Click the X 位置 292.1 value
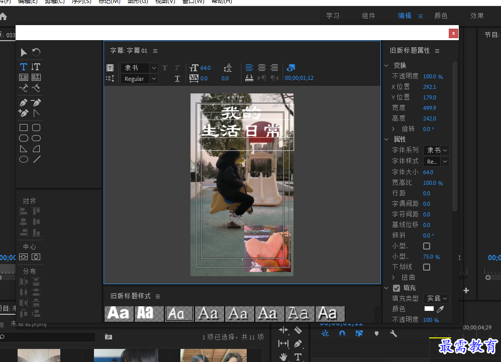Viewport: 501px width, 362px height. pos(430,87)
